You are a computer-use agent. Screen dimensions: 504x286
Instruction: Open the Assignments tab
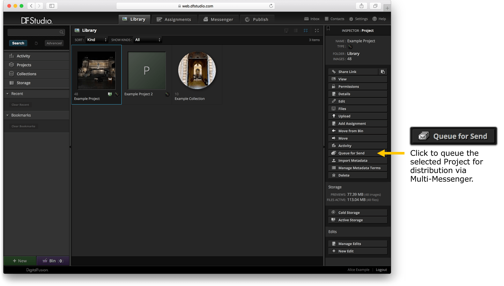tap(174, 19)
